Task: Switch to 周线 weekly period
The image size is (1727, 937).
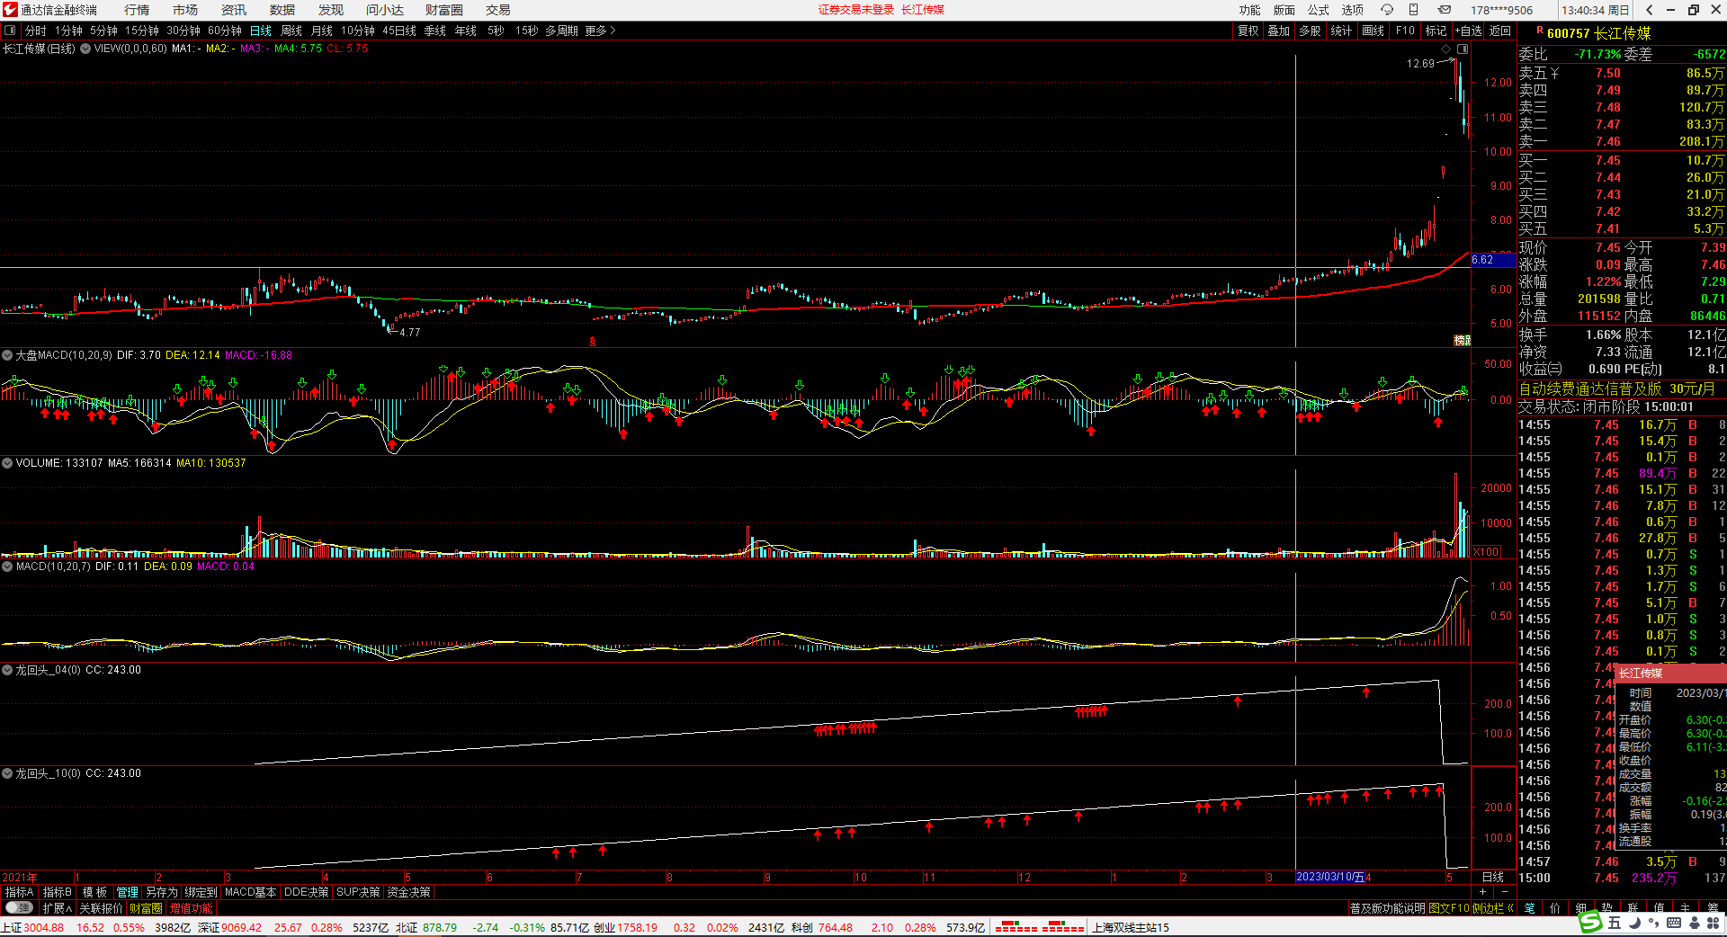Action: [291, 31]
